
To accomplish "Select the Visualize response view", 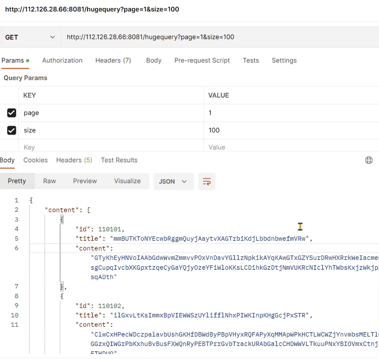I will [128, 181].
